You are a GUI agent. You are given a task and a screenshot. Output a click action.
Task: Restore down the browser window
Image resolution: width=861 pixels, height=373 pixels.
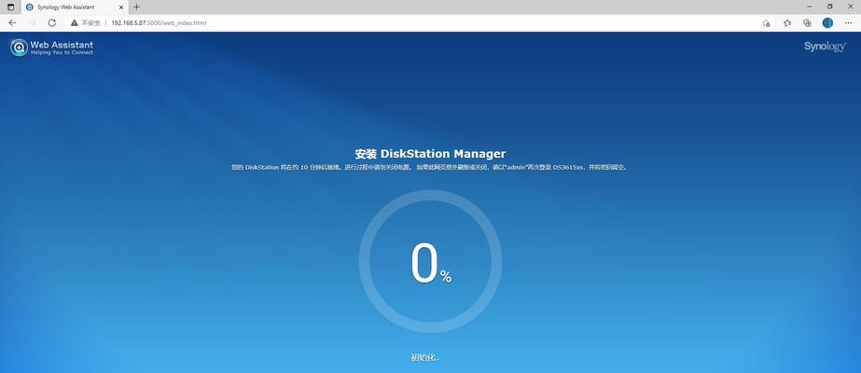click(x=829, y=7)
